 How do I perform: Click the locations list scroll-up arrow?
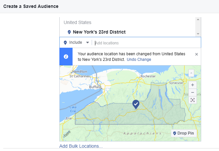198,20
